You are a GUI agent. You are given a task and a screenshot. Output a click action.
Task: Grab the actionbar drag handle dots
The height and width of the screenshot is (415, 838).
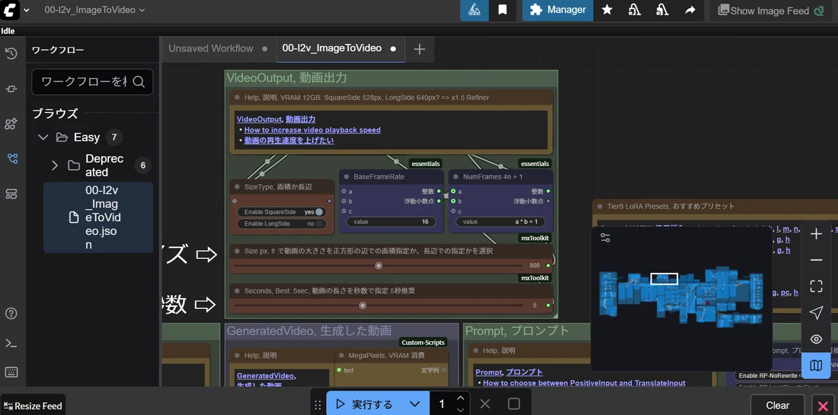(x=318, y=404)
